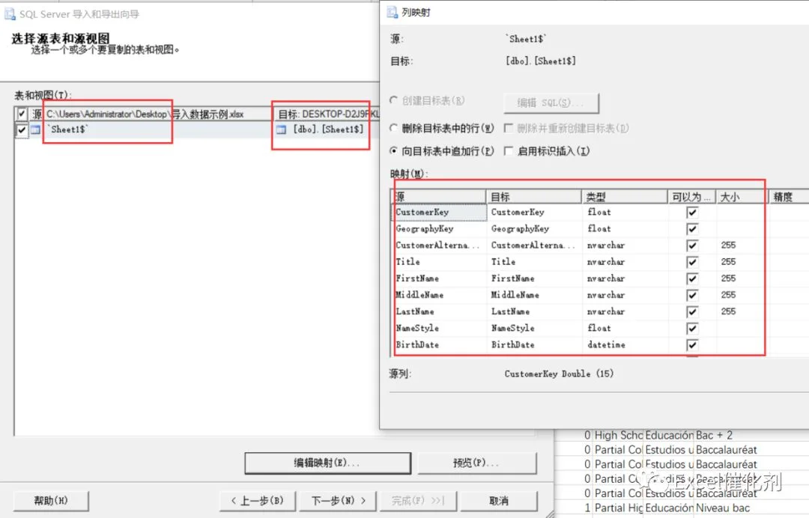Screen dimensions: 809x518
Task: Click the 编辑映射(E)... button
Action: [327, 463]
